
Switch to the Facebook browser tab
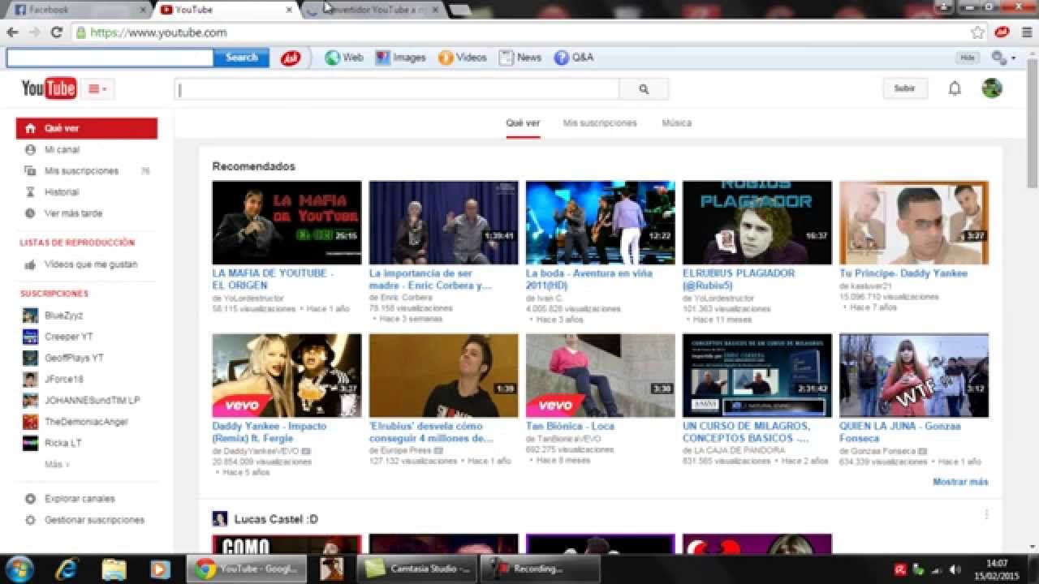[x=79, y=10]
